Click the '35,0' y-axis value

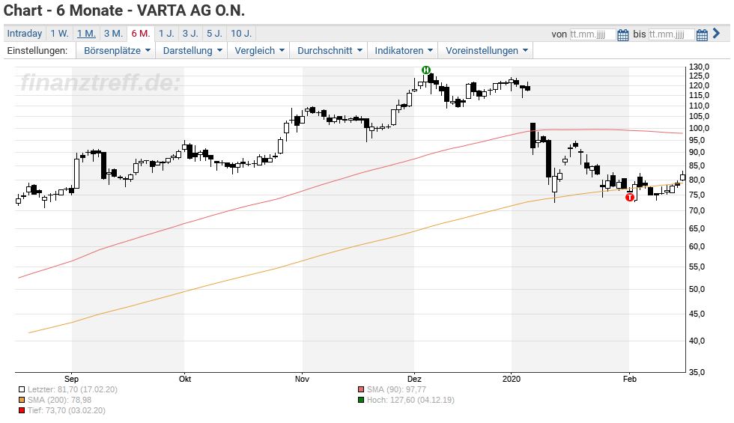pos(697,373)
